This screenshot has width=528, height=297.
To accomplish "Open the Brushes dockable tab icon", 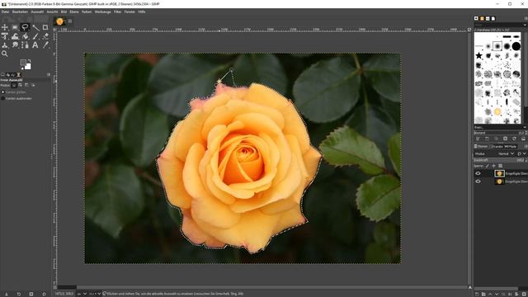I will pyautogui.click(x=476, y=18).
